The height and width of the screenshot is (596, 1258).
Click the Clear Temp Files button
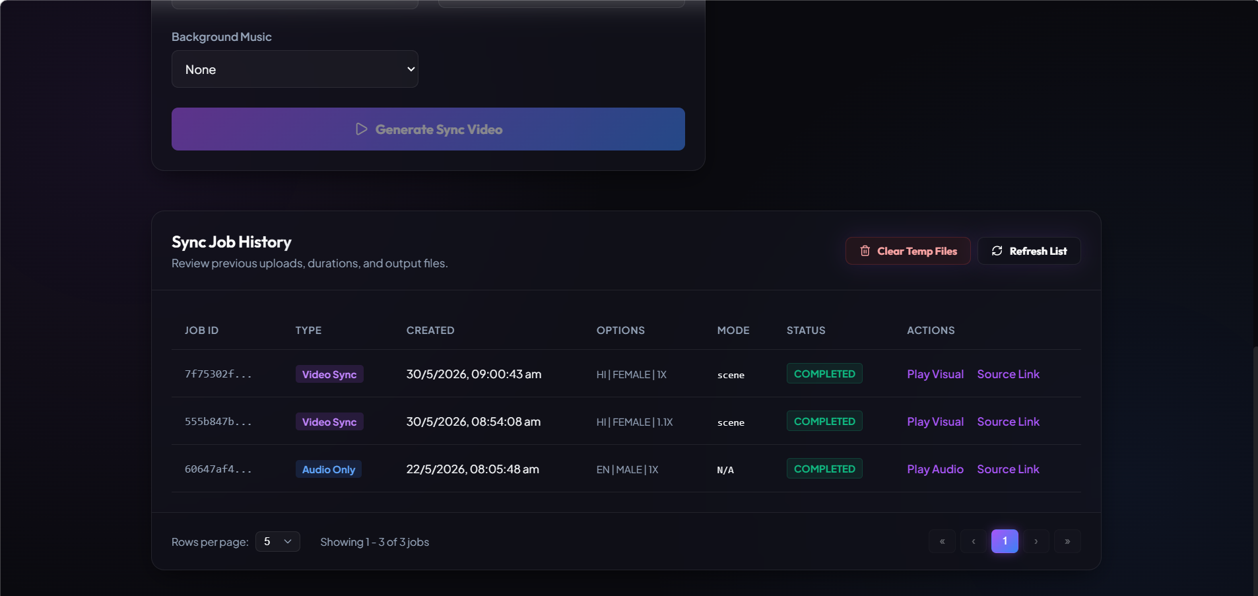(908, 251)
